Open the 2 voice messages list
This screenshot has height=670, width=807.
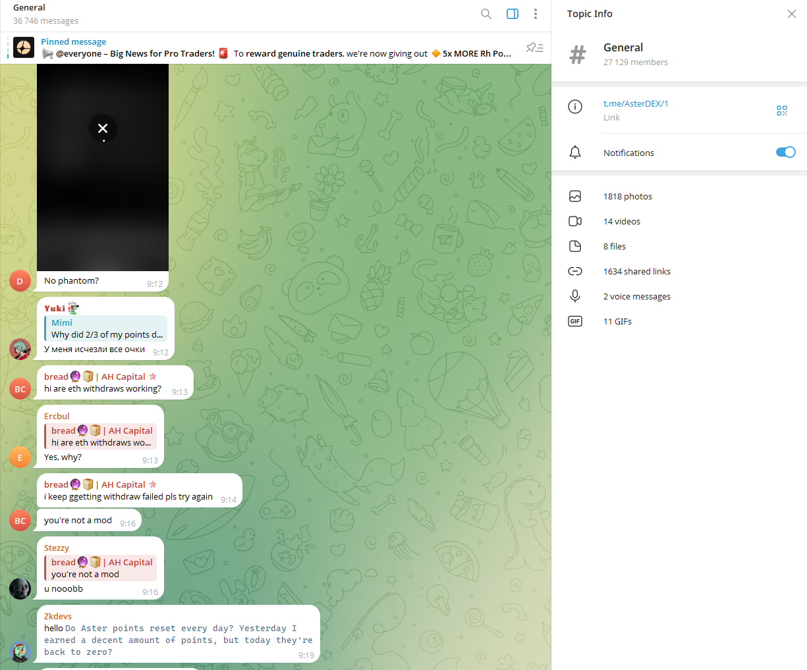tap(636, 296)
